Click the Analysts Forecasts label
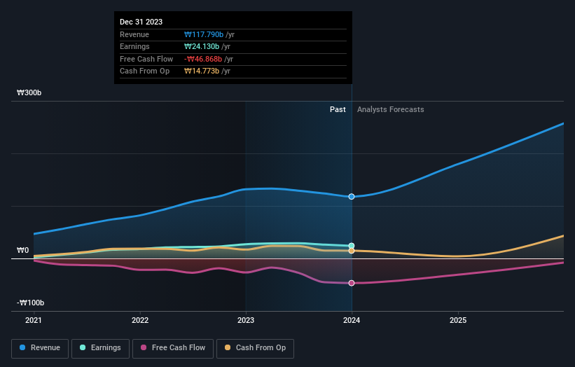The image size is (575, 367). click(391, 110)
